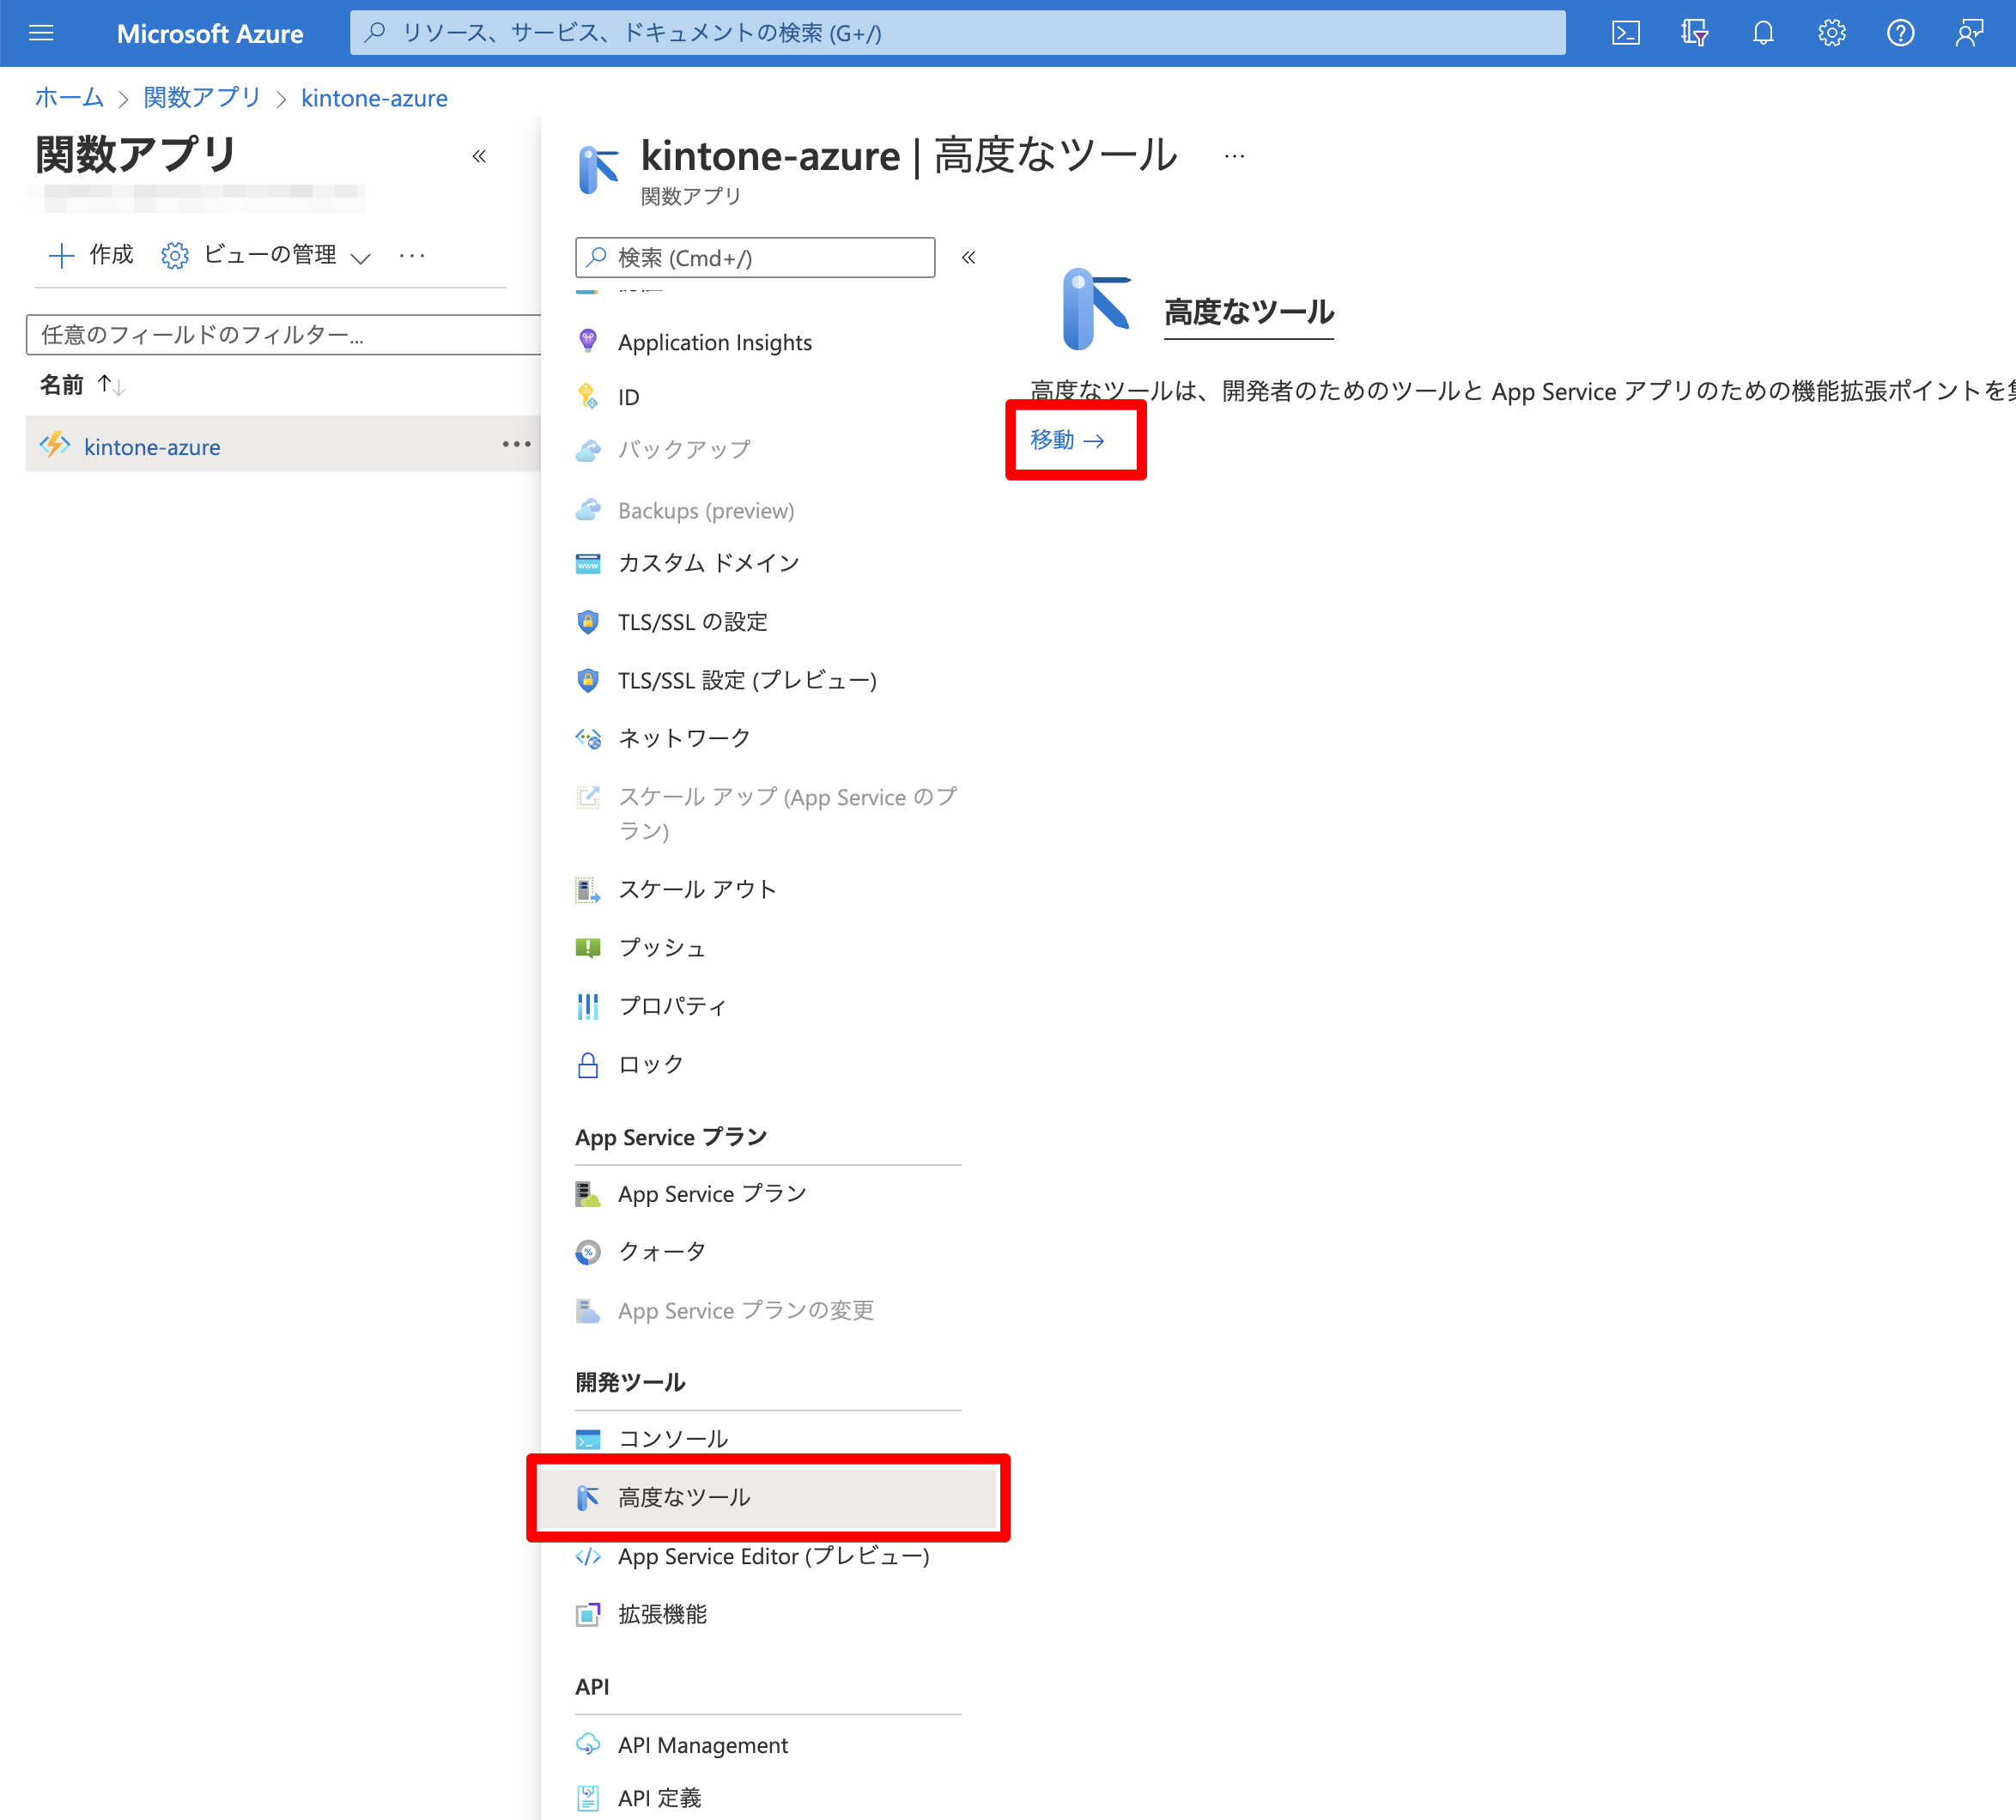Click the key icon next to ID
Image resolution: width=2016 pixels, height=1820 pixels.
588,396
